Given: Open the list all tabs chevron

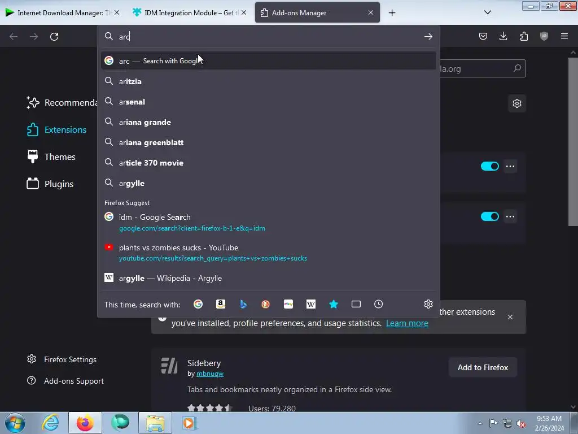Looking at the screenshot, I should pos(487,12).
